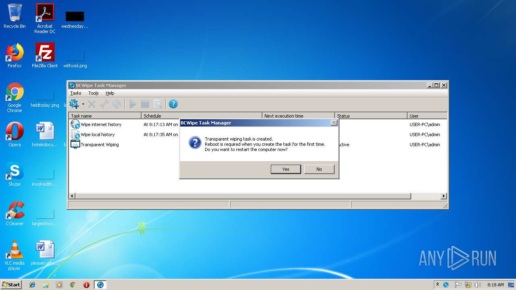Sort by Next execution time column
Screen dimensions: 516x290
(299, 116)
